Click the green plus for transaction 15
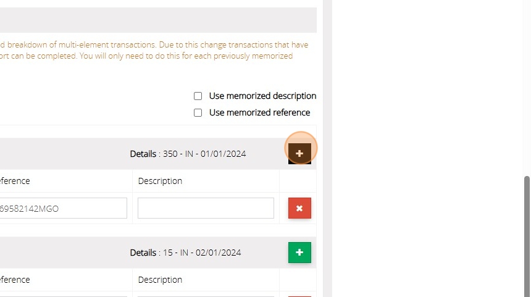 tap(299, 253)
